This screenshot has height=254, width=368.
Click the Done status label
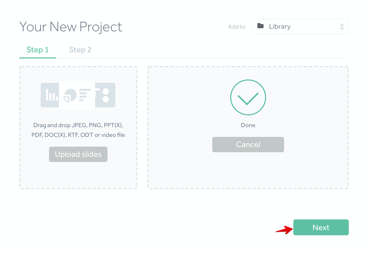point(248,125)
